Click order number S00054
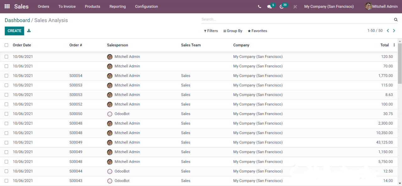 (76, 76)
